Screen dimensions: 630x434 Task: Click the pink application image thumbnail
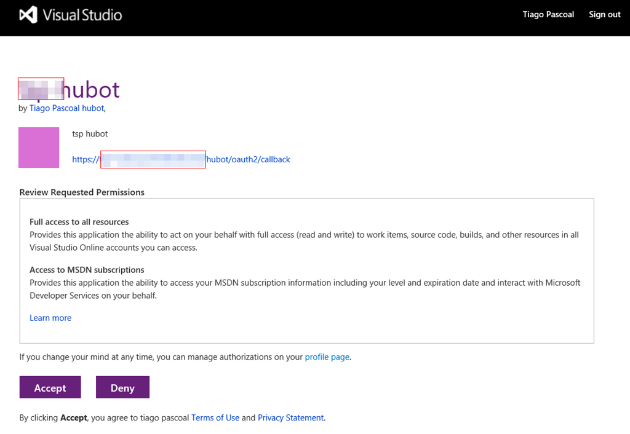point(39,148)
